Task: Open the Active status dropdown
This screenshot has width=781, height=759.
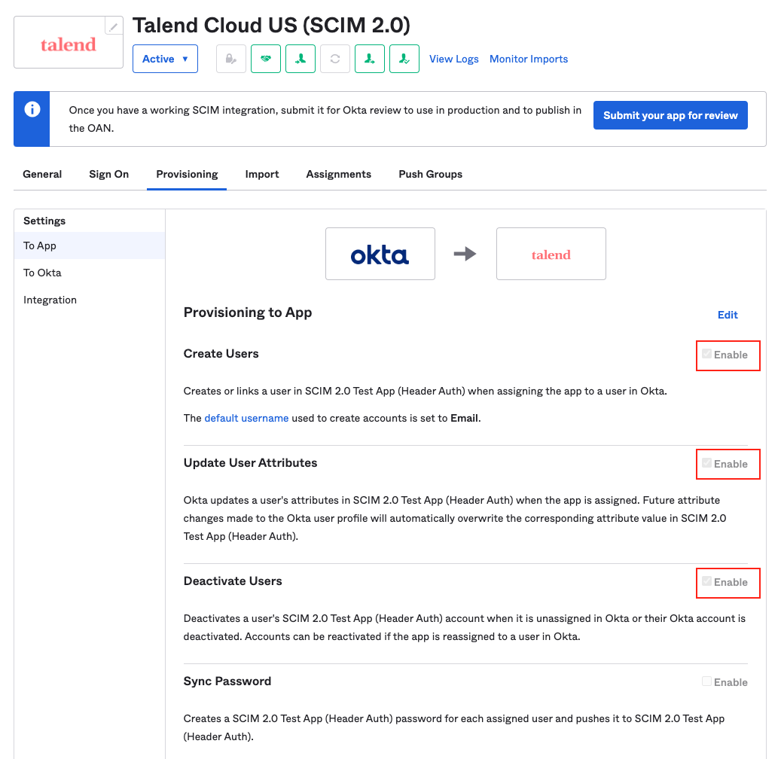Action: pos(165,59)
